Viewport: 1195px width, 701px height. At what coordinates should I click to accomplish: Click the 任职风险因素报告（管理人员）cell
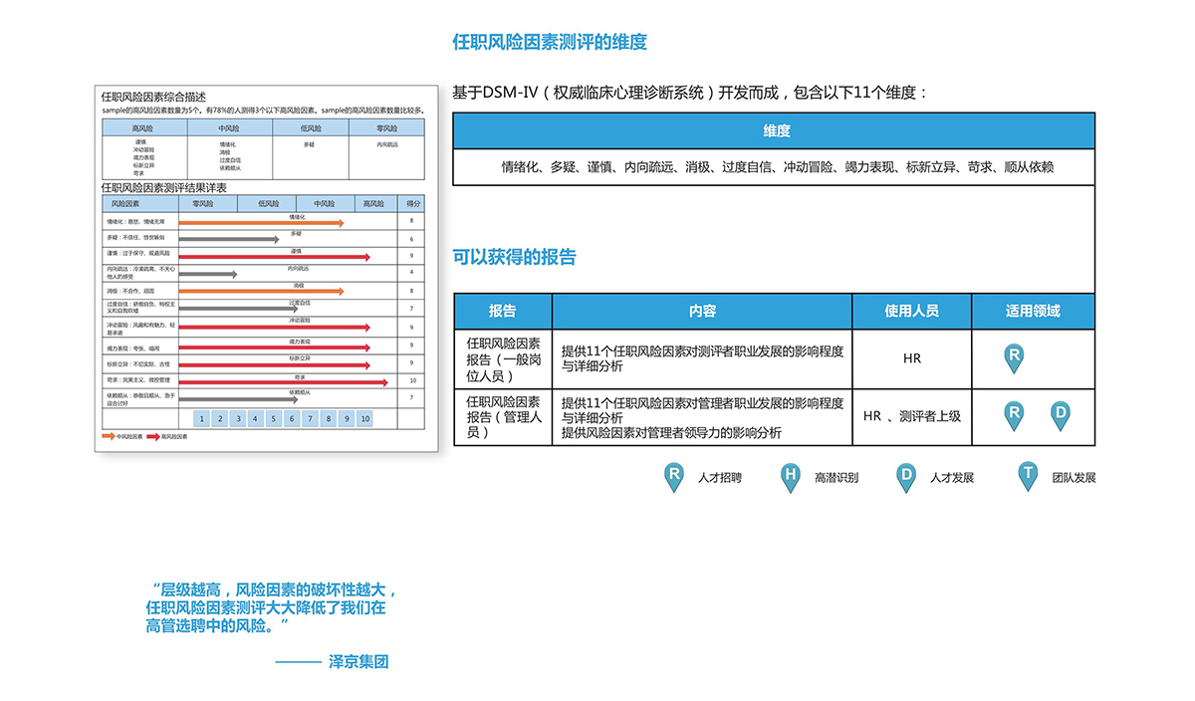click(x=503, y=416)
